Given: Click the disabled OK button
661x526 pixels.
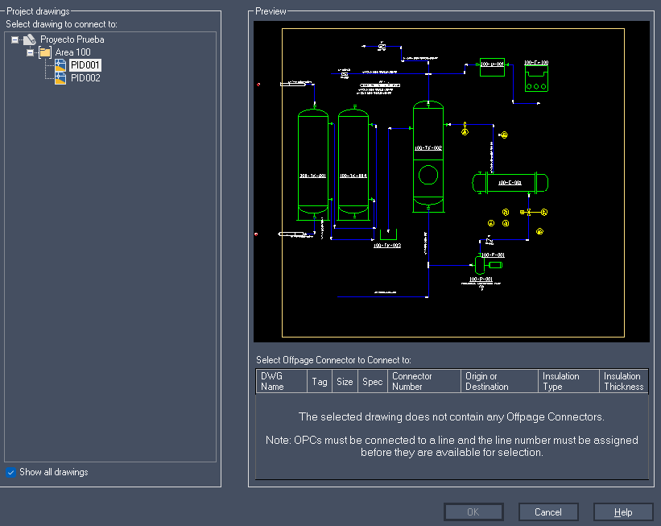Looking at the screenshot, I should point(473,512).
